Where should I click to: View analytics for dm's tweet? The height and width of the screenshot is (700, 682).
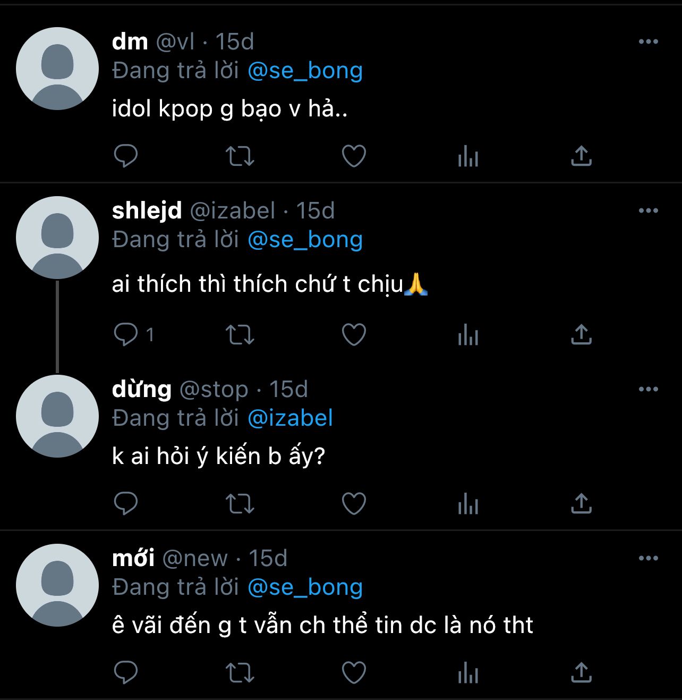point(468,156)
